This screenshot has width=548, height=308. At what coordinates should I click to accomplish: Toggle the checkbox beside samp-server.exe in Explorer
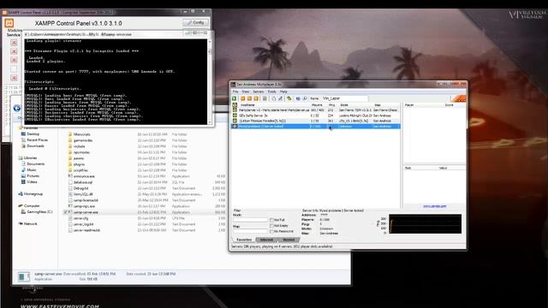point(65,212)
